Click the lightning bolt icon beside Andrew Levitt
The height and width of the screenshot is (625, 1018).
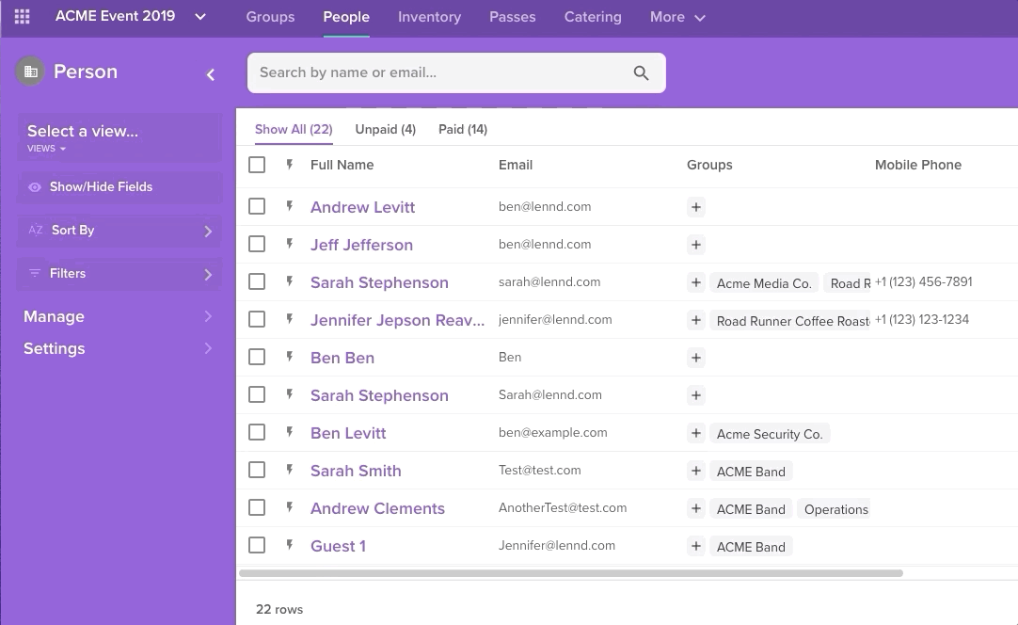pos(290,206)
